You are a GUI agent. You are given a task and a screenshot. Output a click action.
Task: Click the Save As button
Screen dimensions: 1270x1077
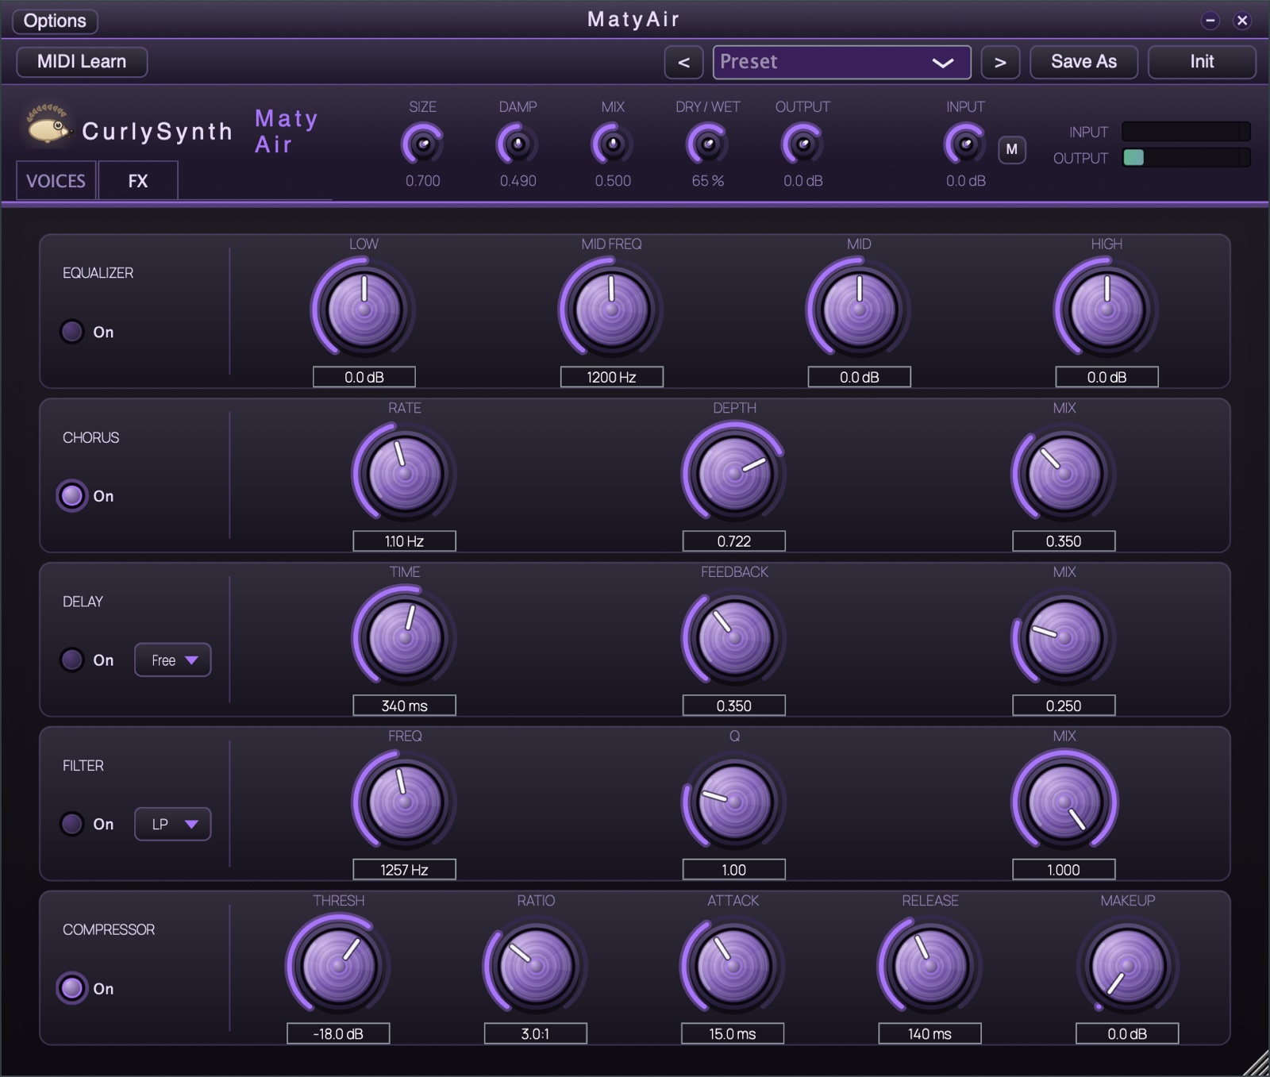click(x=1083, y=62)
